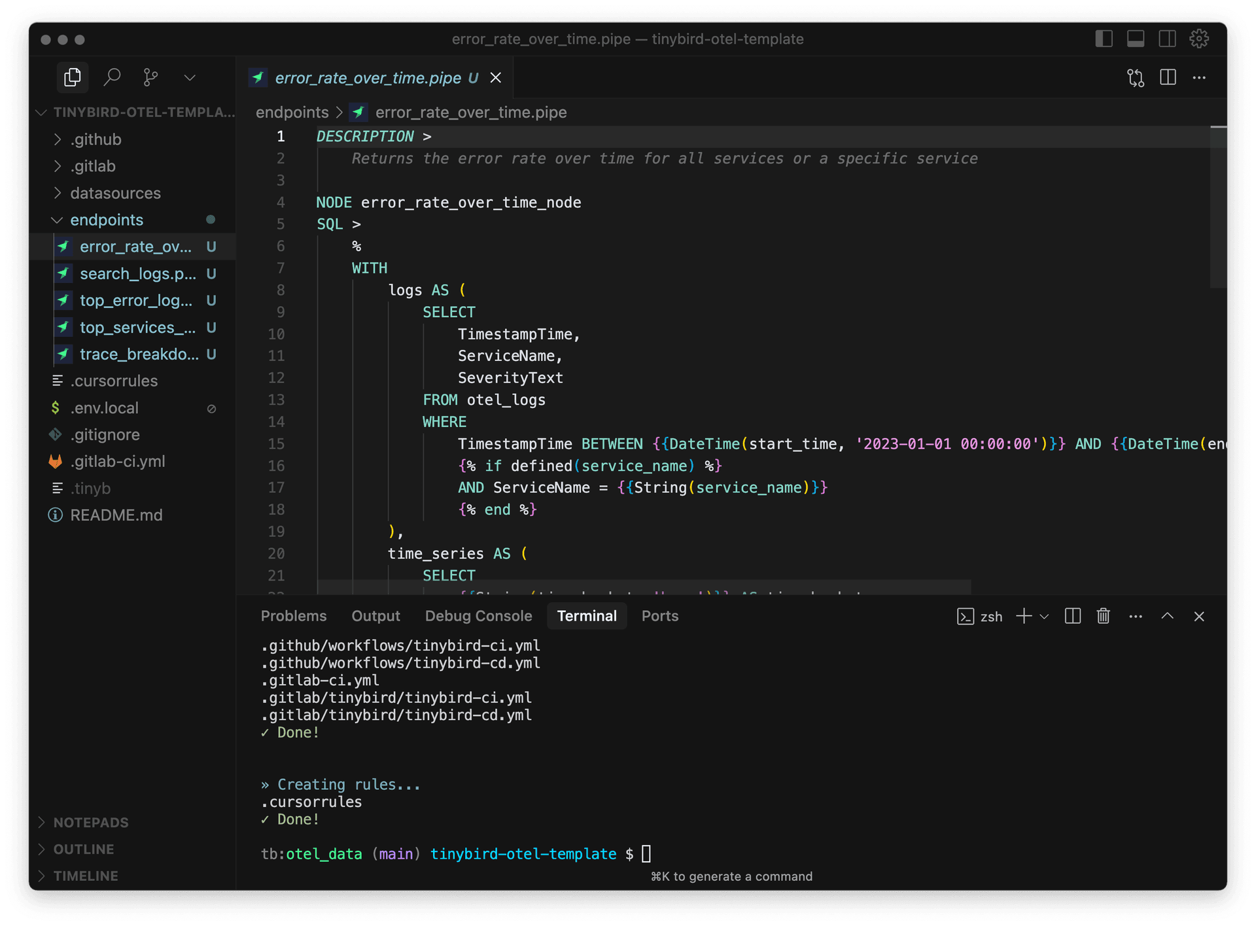This screenshot has width=1256, height=926.
Task: Split the editor using the toolbar icon
Action: coord(1168,77)
